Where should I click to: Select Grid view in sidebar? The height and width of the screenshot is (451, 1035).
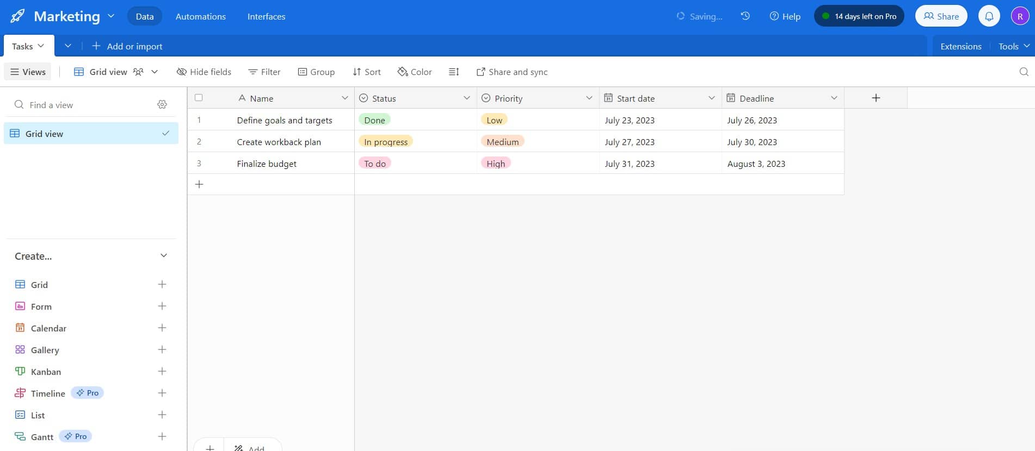coord(91,133)
